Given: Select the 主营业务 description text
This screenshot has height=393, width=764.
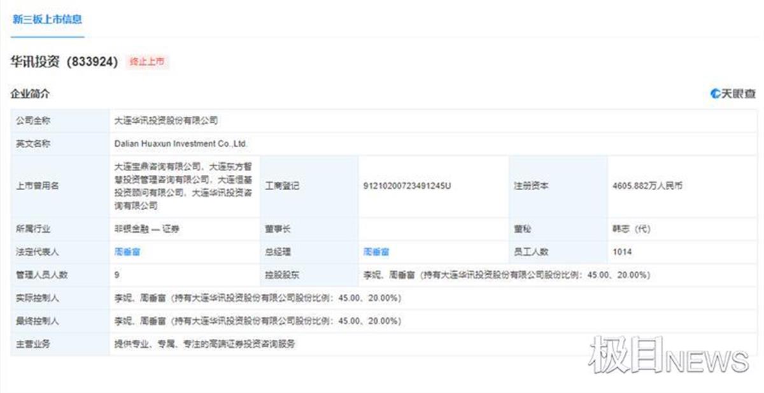Looking at the screenshot, I should point(204,344).
